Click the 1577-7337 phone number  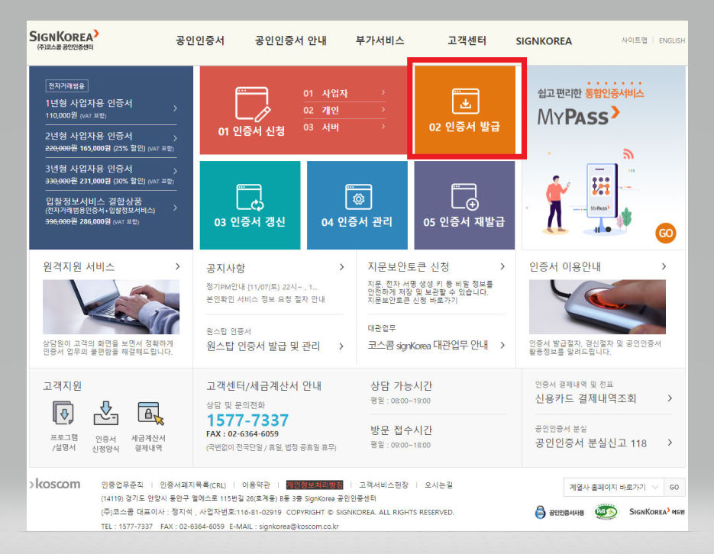point(247,420)
